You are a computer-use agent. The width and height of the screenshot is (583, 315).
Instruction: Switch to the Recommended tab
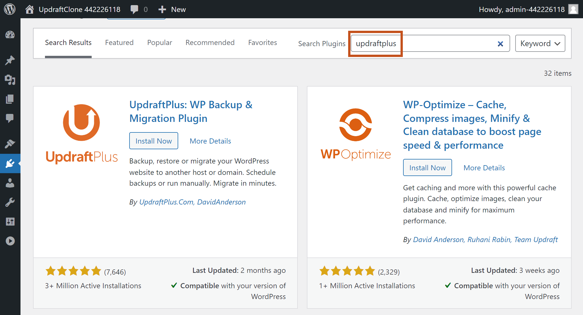pos(210,43)
